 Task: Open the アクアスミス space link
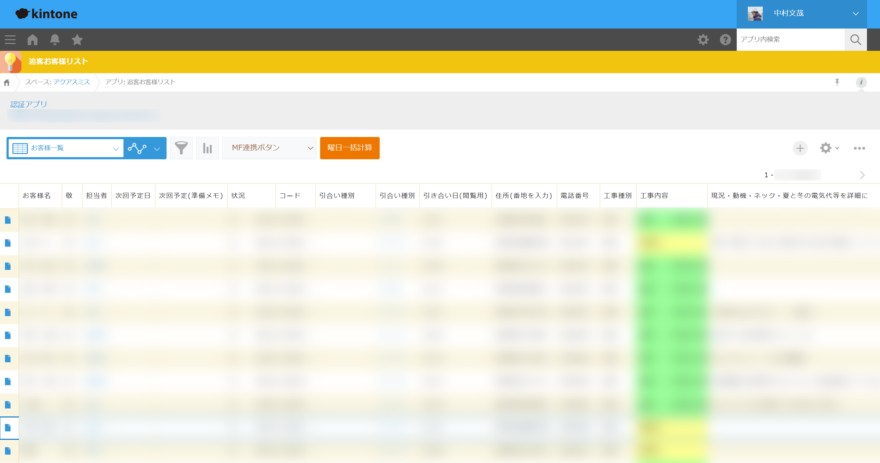pyautogui.click(x=71, y=82)
